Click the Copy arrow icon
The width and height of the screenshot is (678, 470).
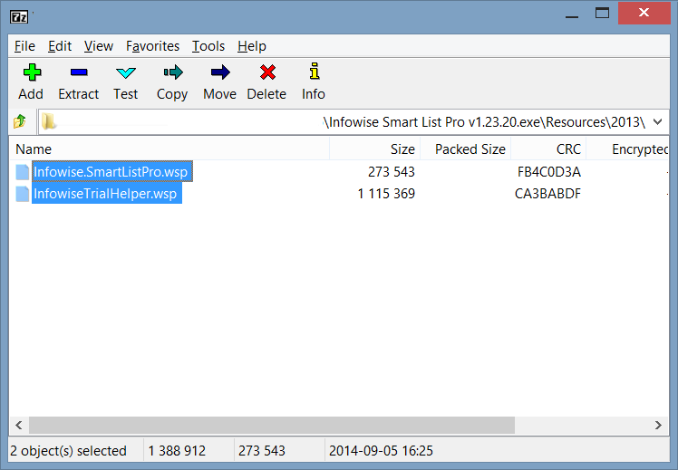tap(173, 72)
